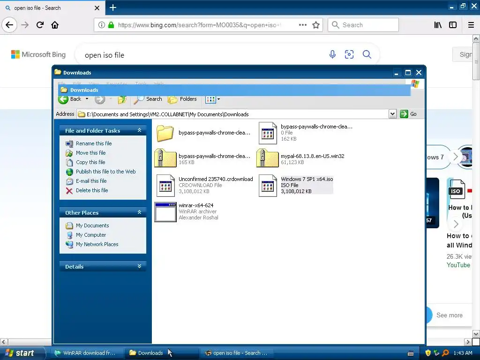Collapse File and Folder Tasks panel

tap(139, 130)
